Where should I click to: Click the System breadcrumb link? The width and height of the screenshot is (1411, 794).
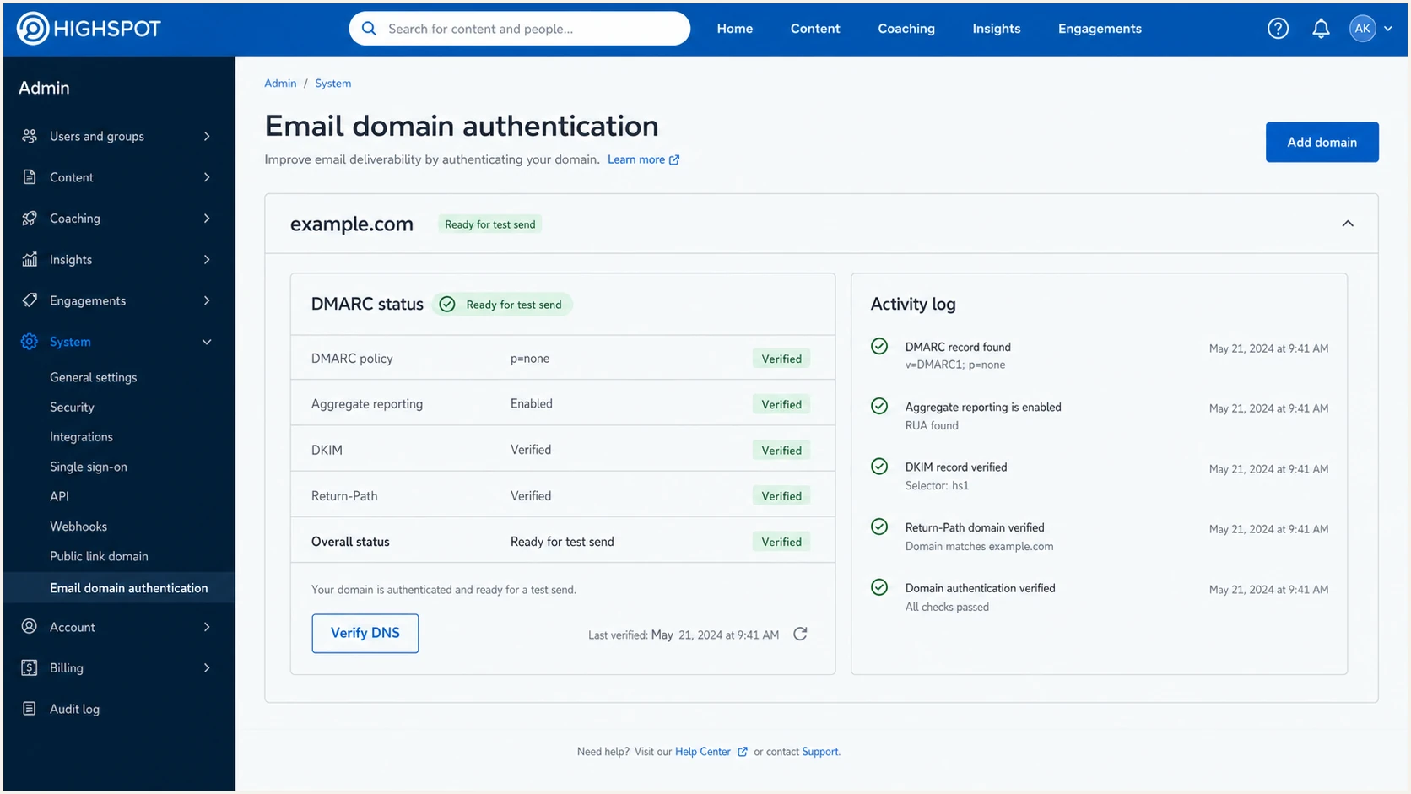(333, 83)
